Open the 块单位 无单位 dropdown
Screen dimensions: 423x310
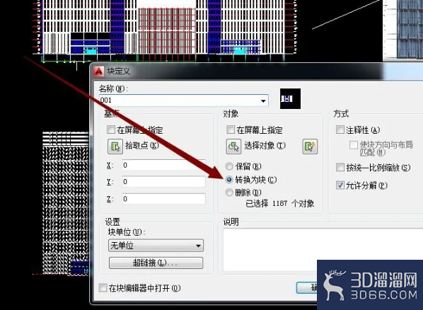[x=156, y=246]
